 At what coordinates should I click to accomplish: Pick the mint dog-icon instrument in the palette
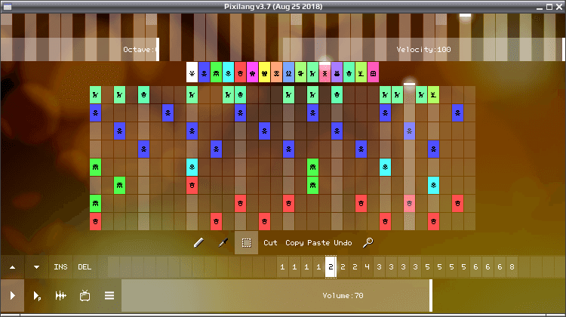click(x=313, y=73)
